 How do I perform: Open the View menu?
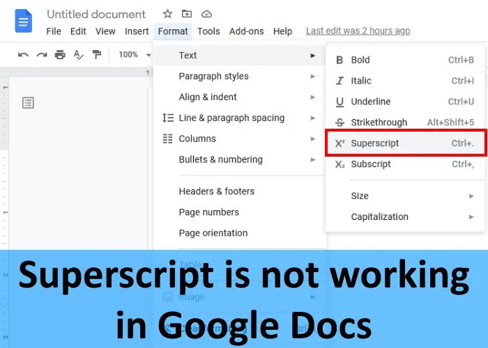pos(105,31)
